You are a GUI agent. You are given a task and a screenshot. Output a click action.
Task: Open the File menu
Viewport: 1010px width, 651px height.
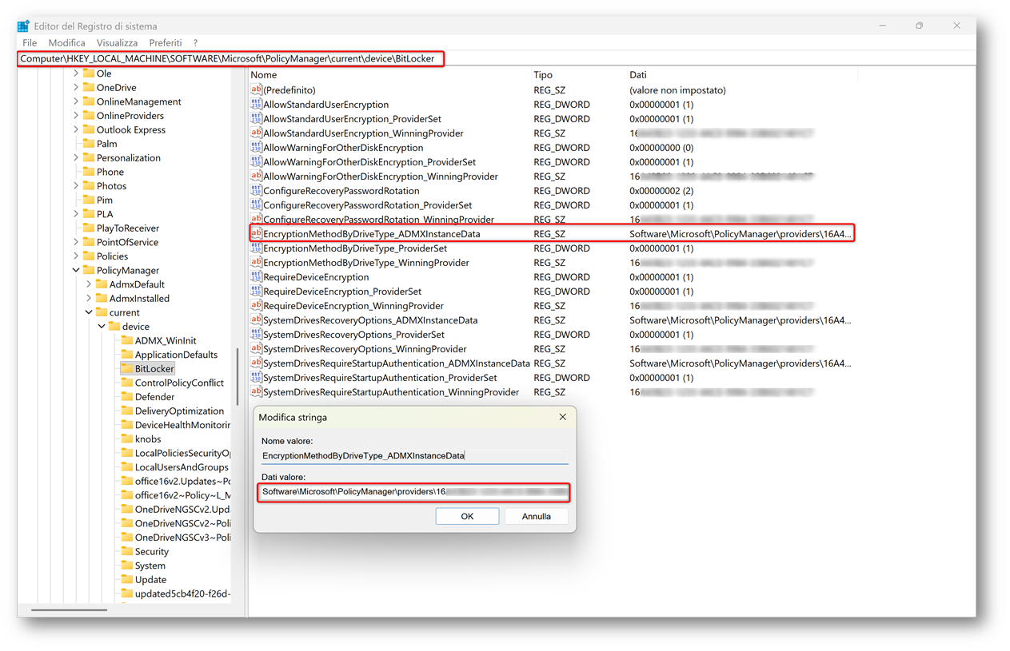point(30,42)
